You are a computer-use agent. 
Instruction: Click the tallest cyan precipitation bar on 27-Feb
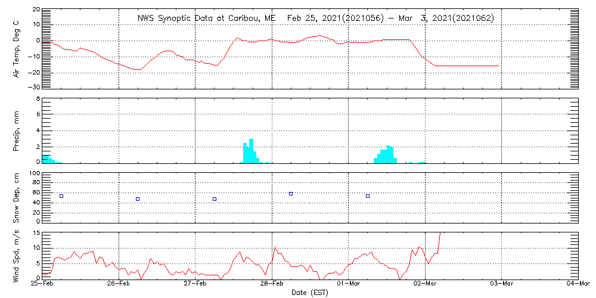[251, 150]
